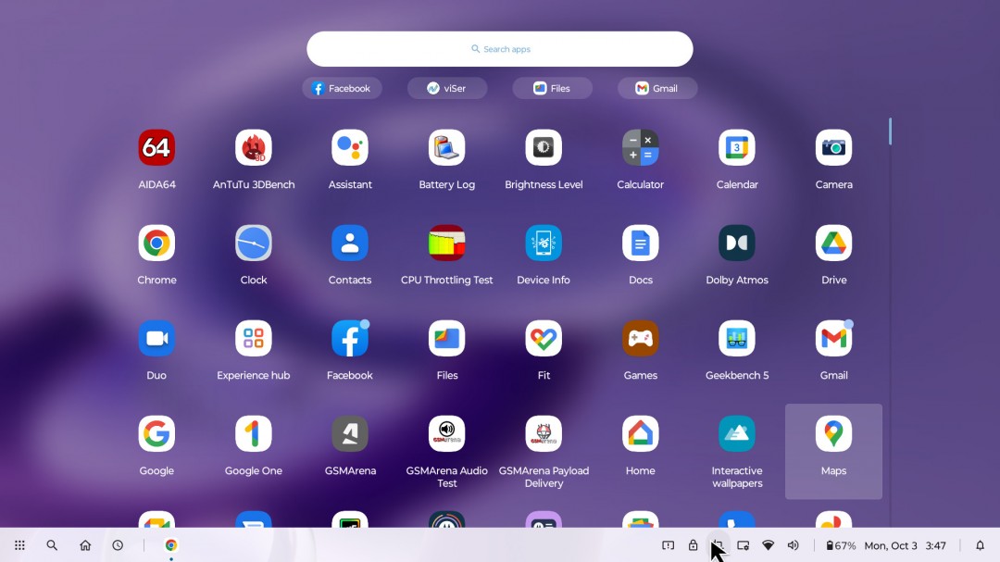Select the Gmail suggestion chip
Screen dimensions: 1000x562
(x=657, y=88)
